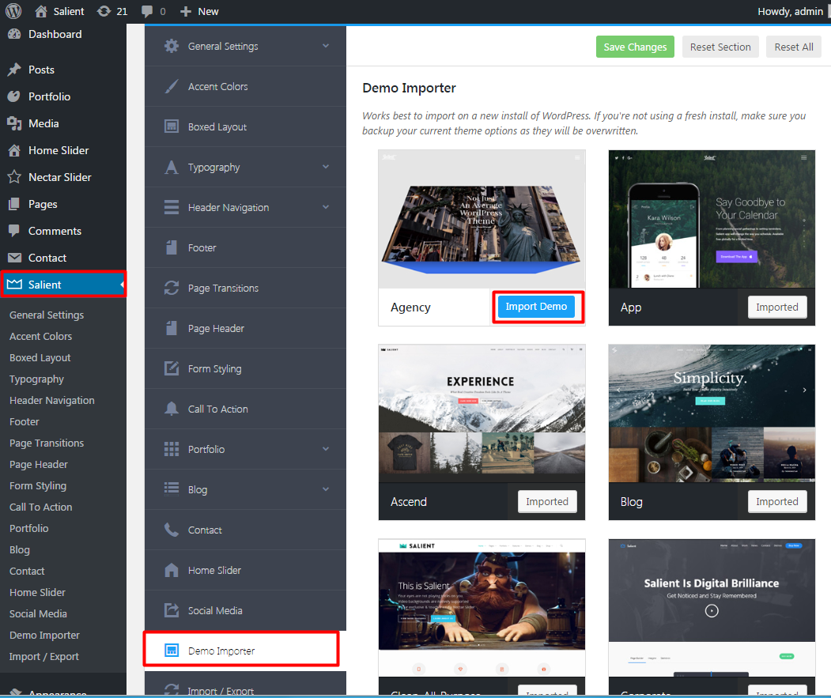Viewport: 831px width, 698px height.
Task: Expand the Portfolio section chevron
Action: point(326,449)
